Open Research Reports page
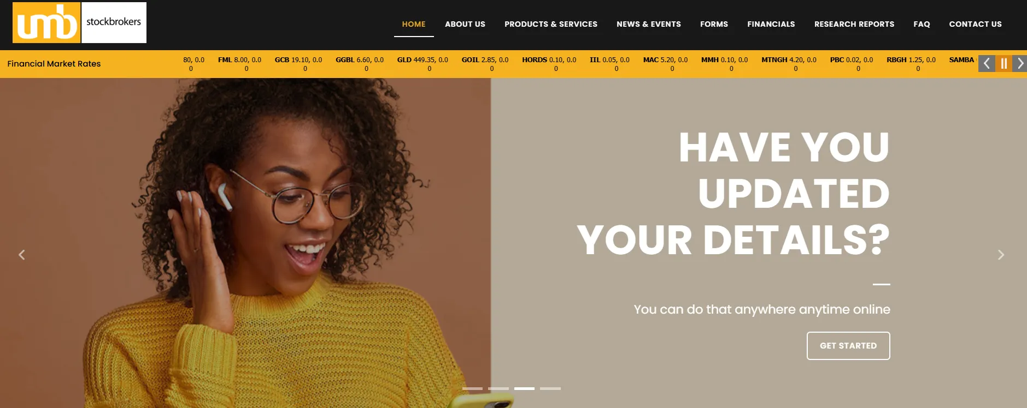This screenshot has height=408, width=1027. pyautogui.click(x=854, y=24)
